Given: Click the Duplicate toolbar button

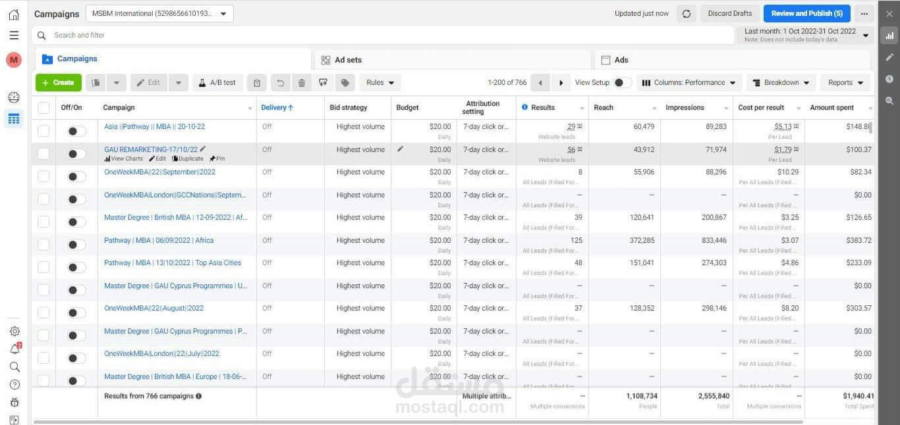Looking at the screenshot, I should [x=96, y=83].
